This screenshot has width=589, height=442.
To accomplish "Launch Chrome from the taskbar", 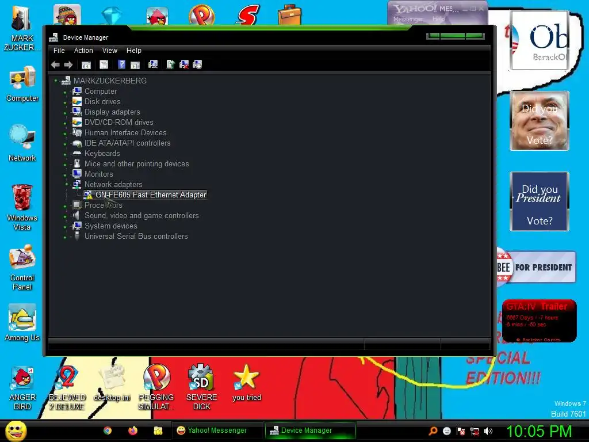I will click(108, 430).
